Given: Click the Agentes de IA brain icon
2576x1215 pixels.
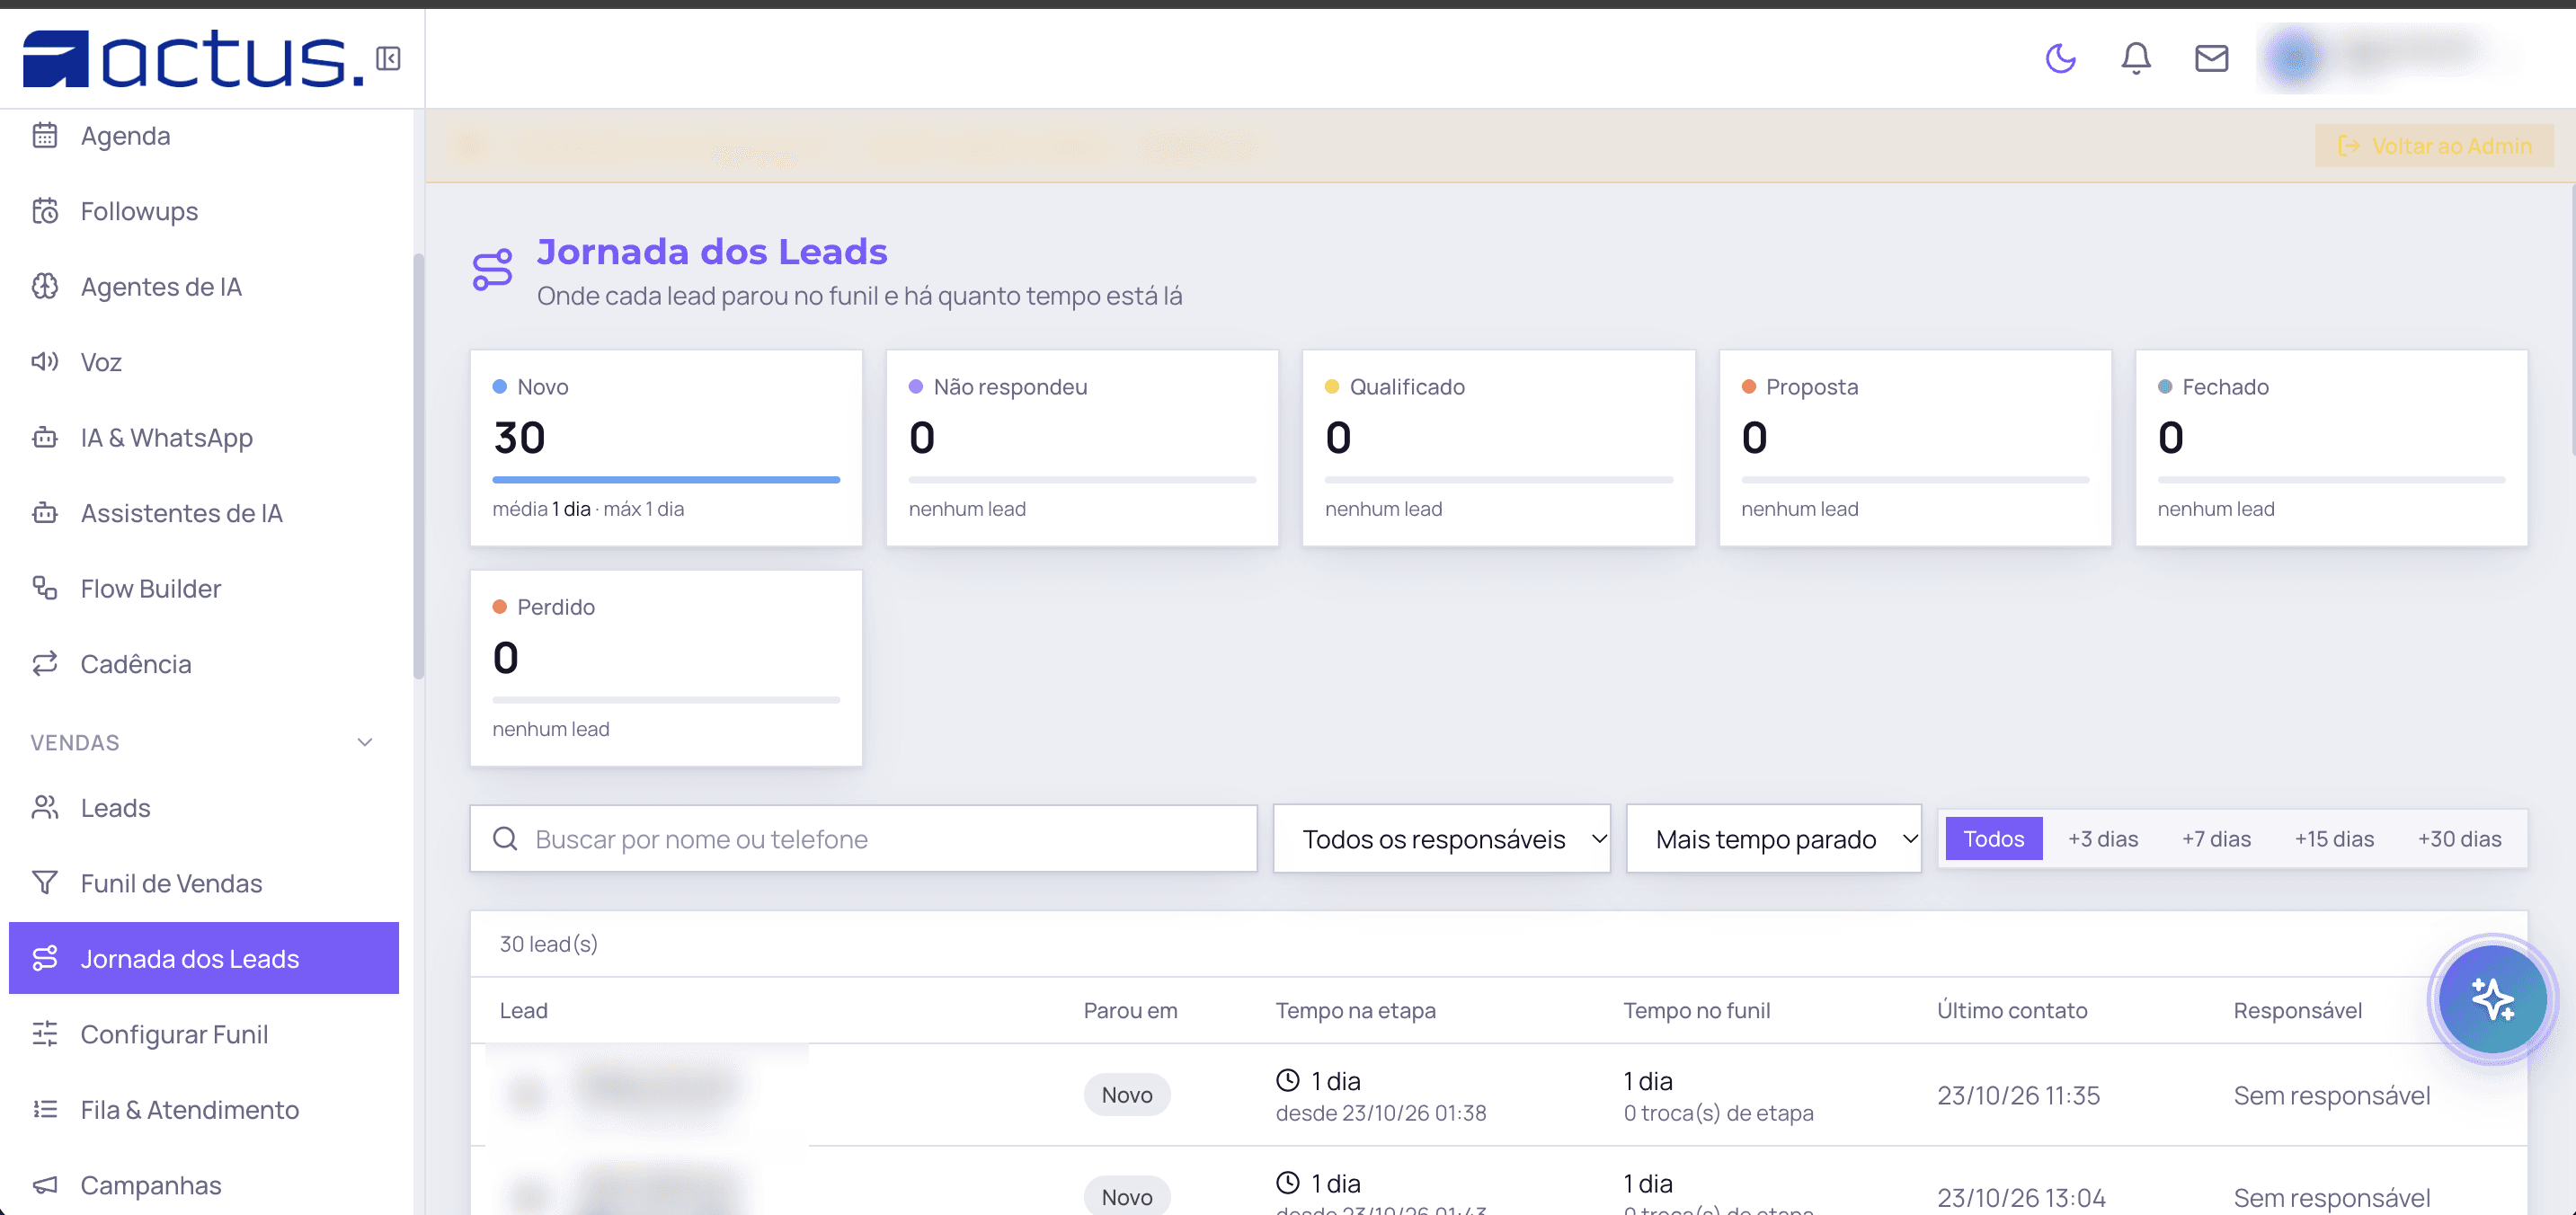Looking at the screenshot, I should click(x=45, y=286).
